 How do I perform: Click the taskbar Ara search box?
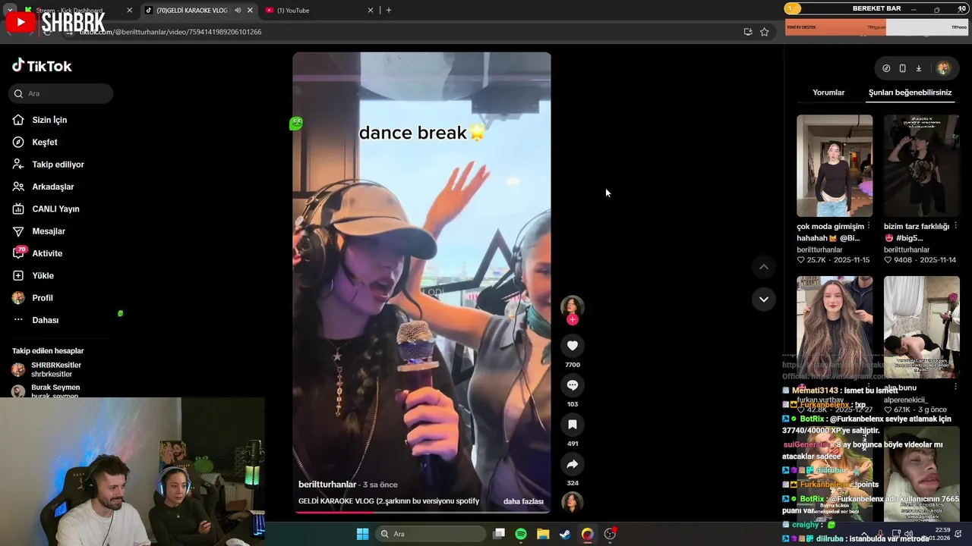coord(431,534)
